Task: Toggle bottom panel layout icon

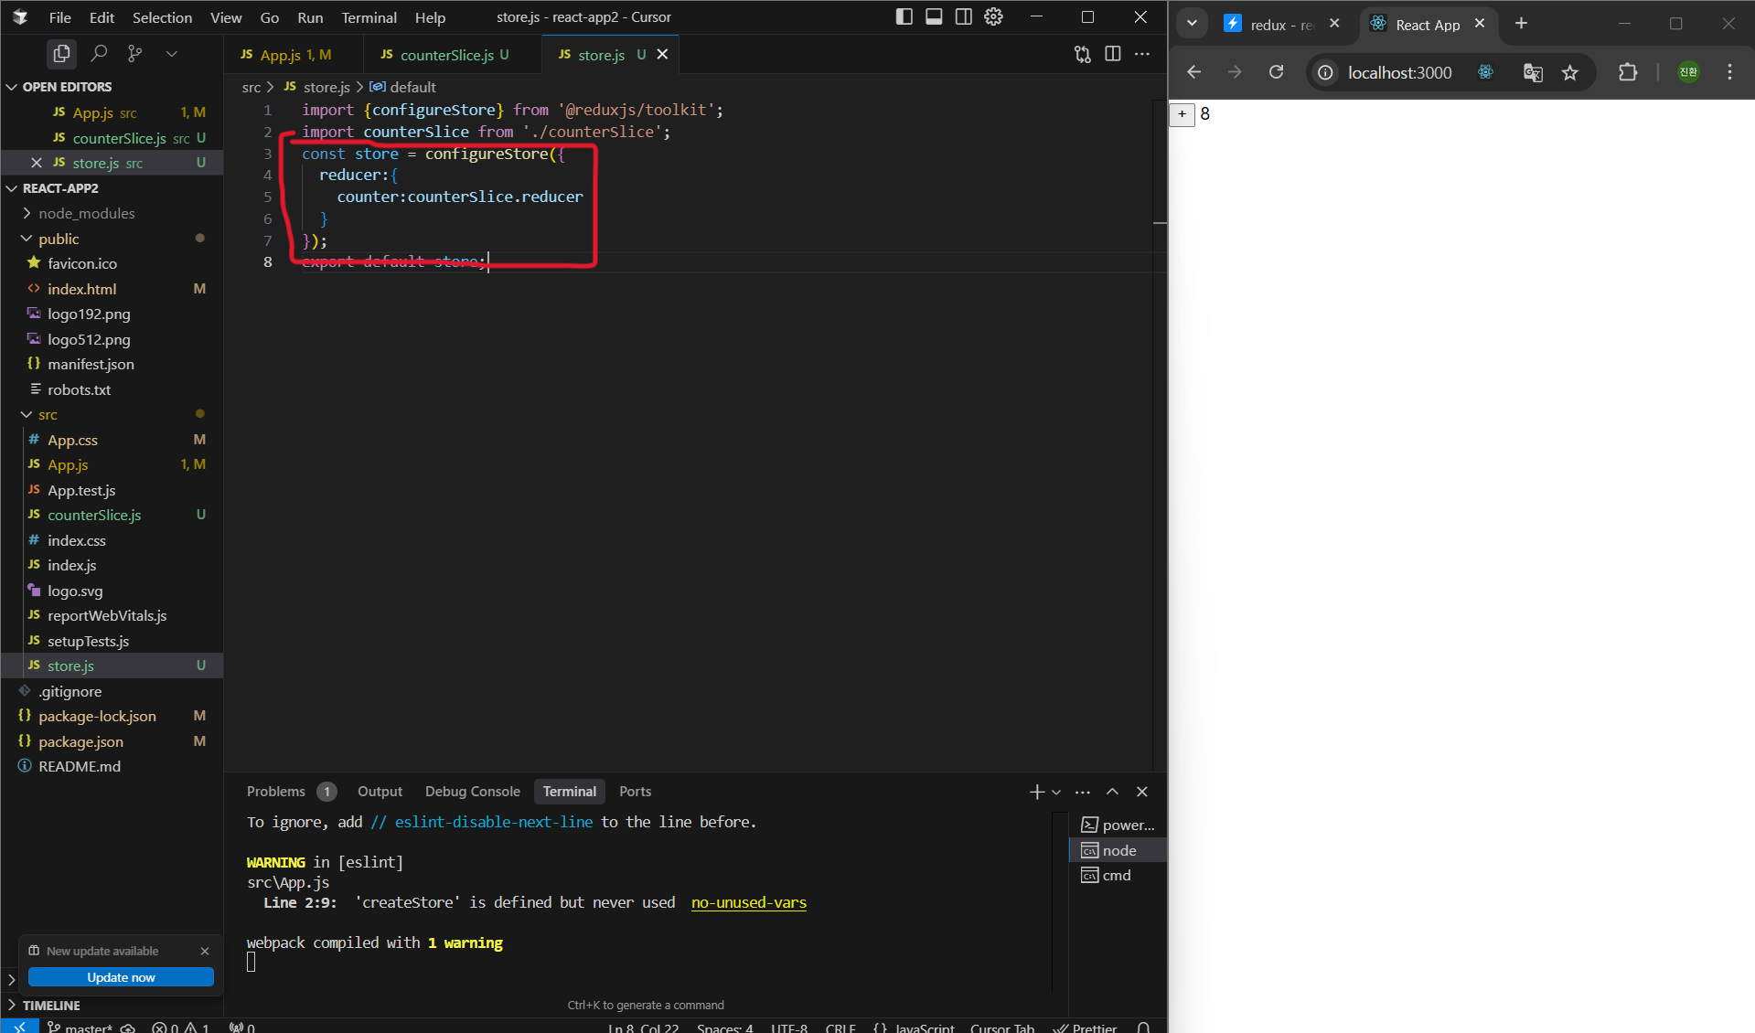Action: coord(934,16)
